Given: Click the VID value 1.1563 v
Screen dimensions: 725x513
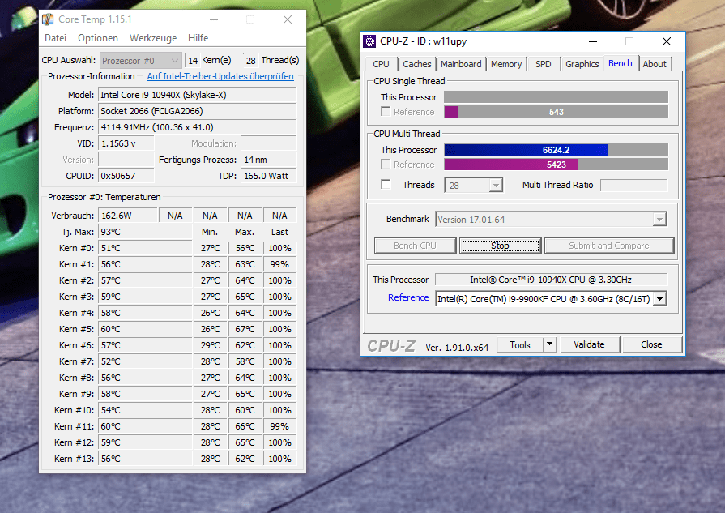Looking at the screenshot, I should pos(126,143).
